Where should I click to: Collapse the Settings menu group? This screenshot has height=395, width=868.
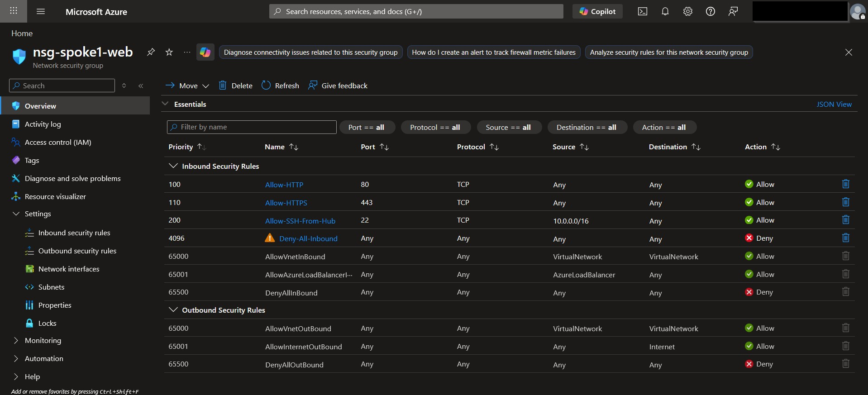16,214
